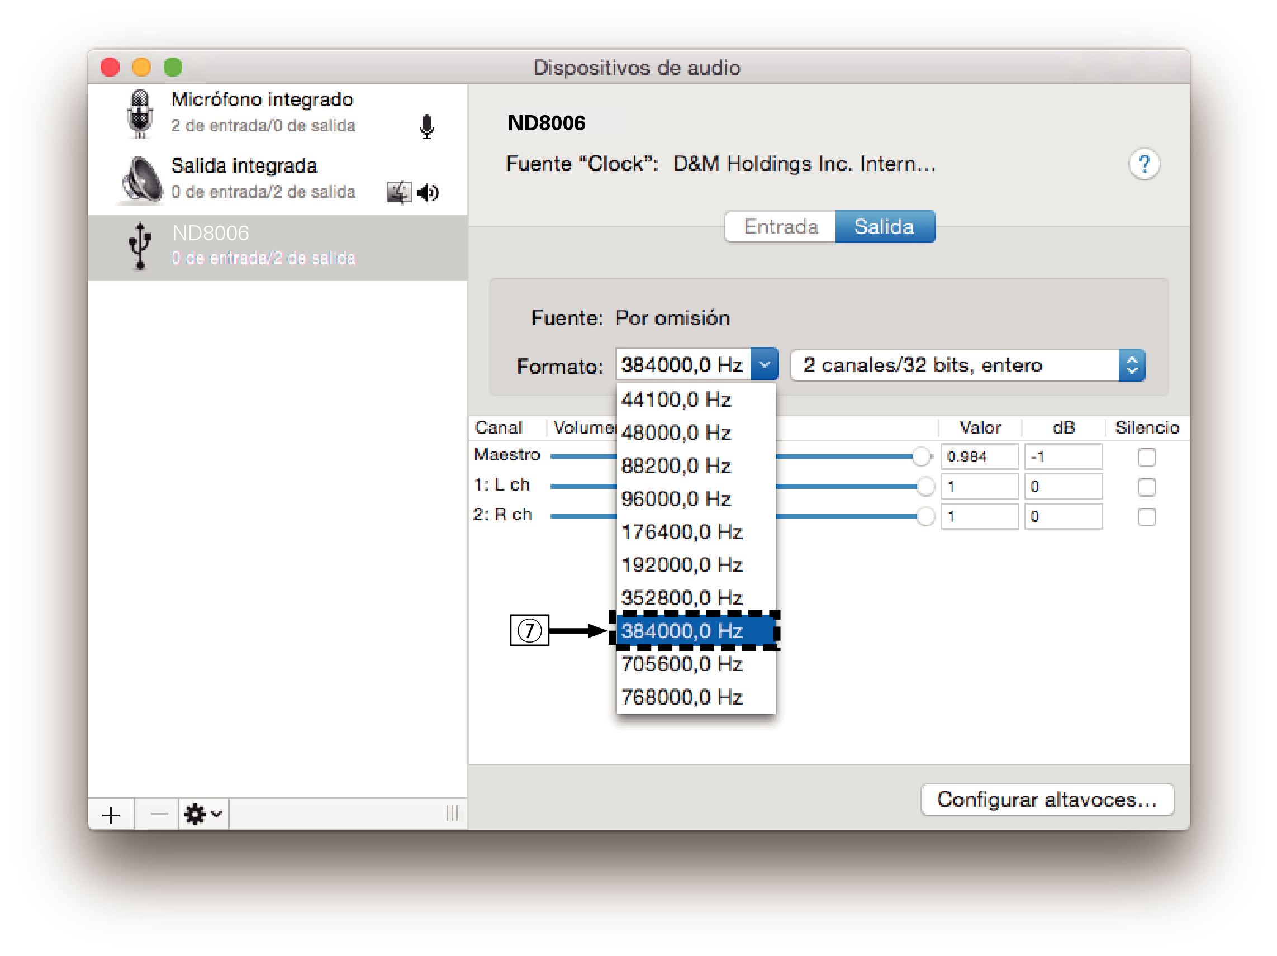The height and width of the screenshot is (956, 1277).
Task: Click the Salida integrada speaker icon
Action: point(141,180)
